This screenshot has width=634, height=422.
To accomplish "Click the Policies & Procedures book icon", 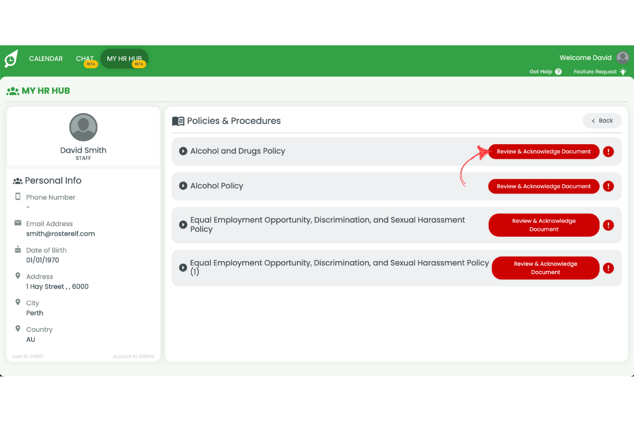I will [178, 121].
